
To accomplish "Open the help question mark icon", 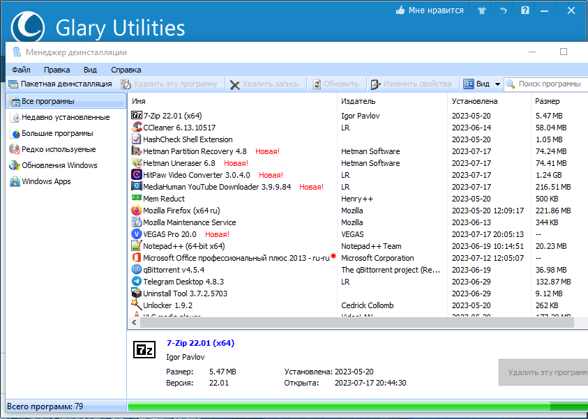I will (525, 10).
